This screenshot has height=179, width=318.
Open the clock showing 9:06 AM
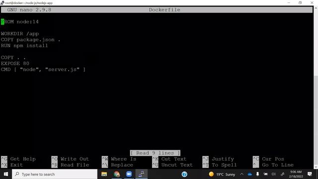click(x=296, y=174)
